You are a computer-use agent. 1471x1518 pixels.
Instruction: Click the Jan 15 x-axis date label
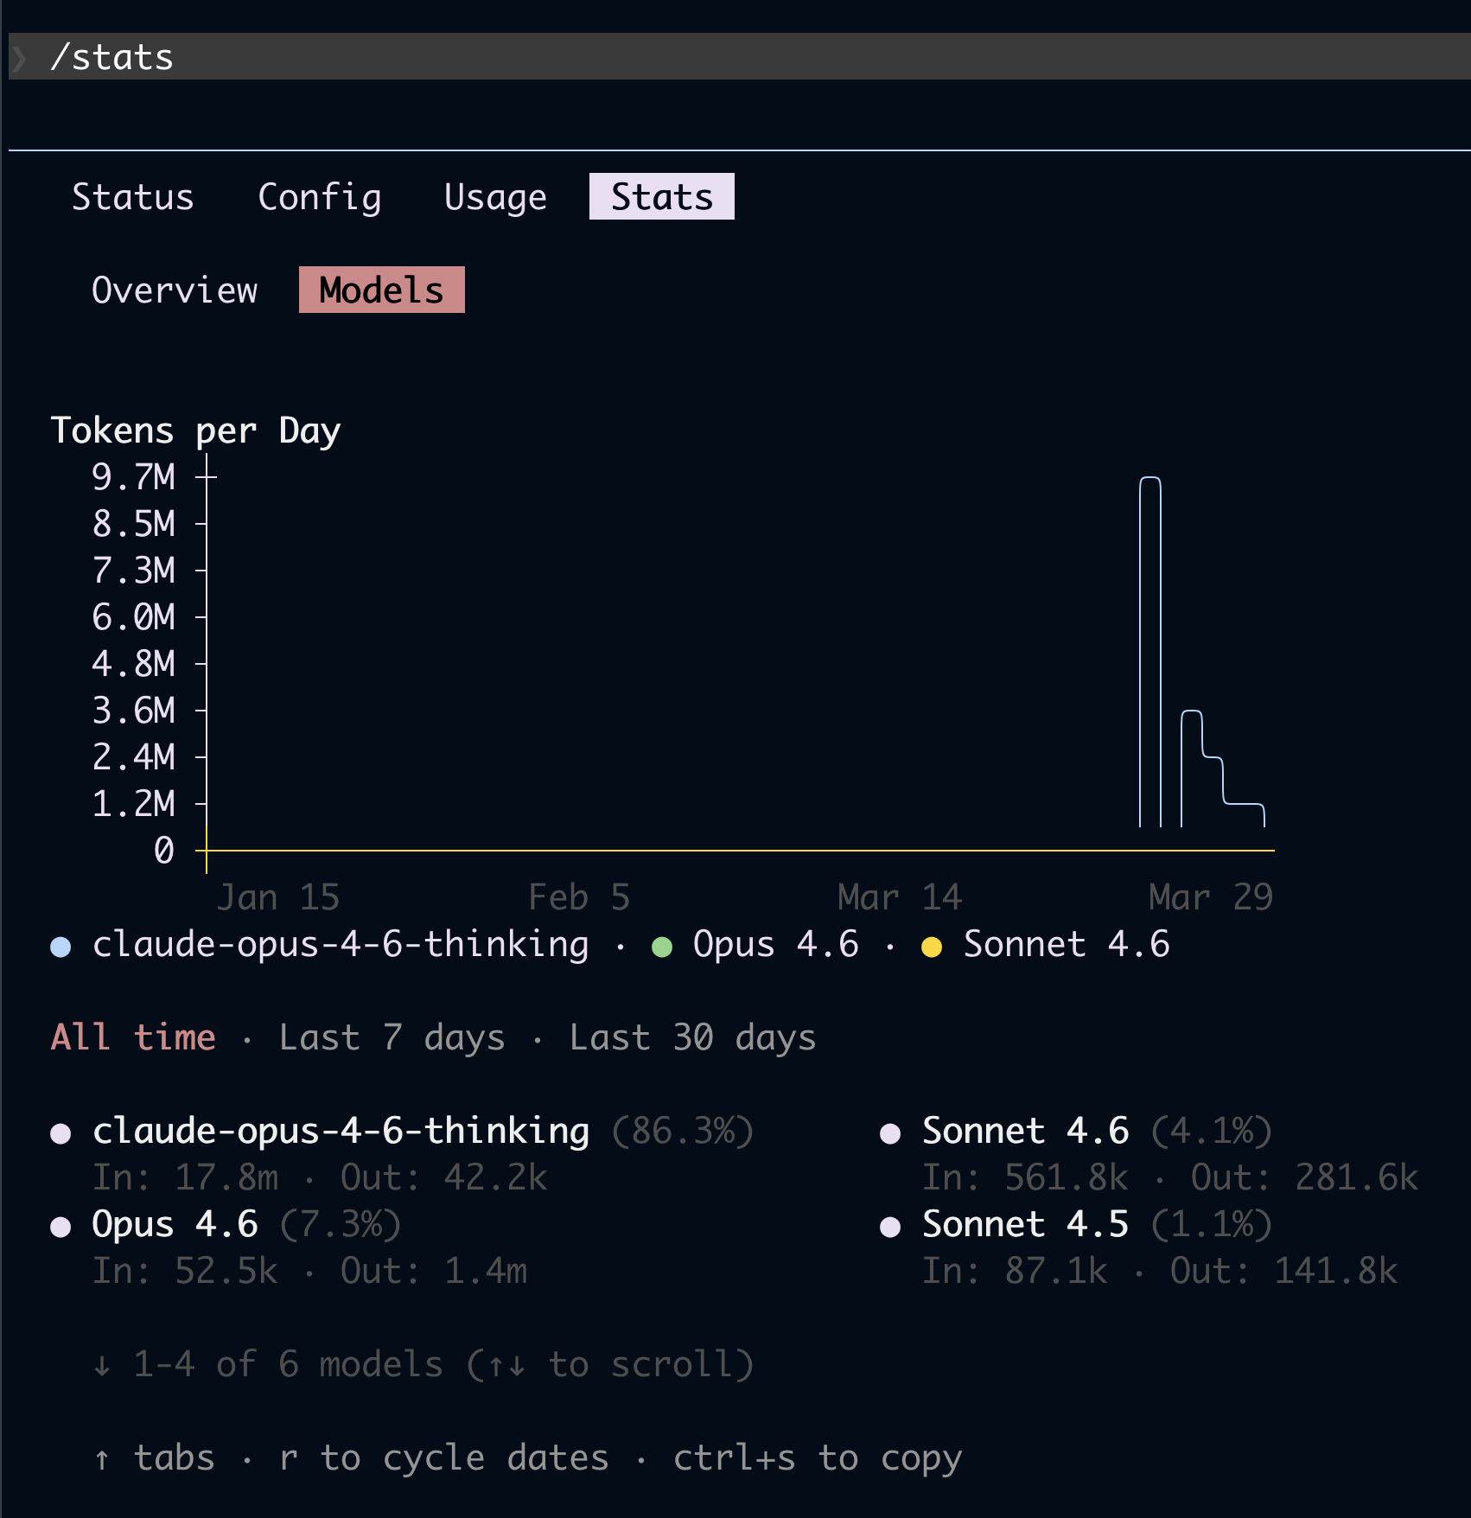pos(278,897)
